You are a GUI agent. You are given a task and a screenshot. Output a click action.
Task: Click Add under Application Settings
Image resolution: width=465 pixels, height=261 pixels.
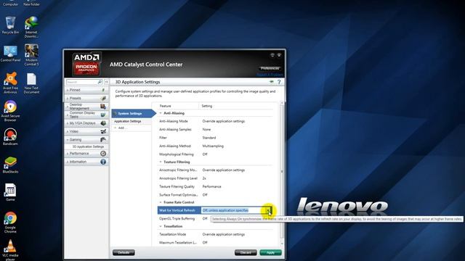coord(123,128)
